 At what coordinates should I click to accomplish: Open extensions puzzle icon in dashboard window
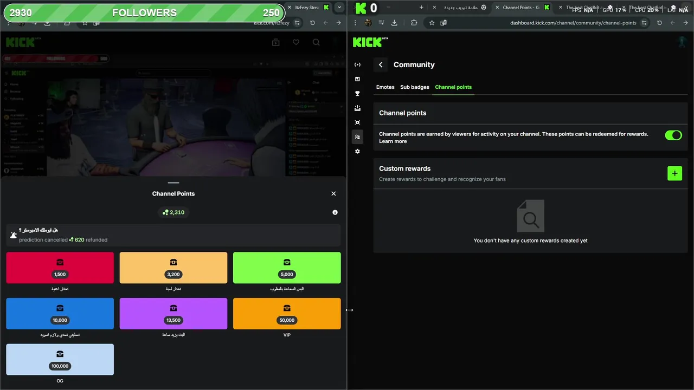point(414,23)
